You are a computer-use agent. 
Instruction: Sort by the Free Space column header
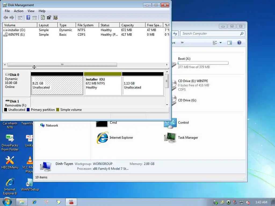point(154,25)
